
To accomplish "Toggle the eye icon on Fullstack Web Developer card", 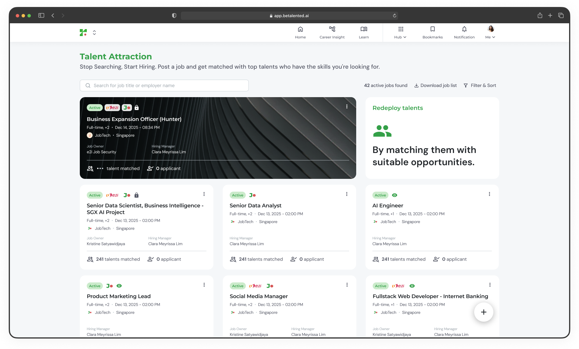I will tap(412, 286).
